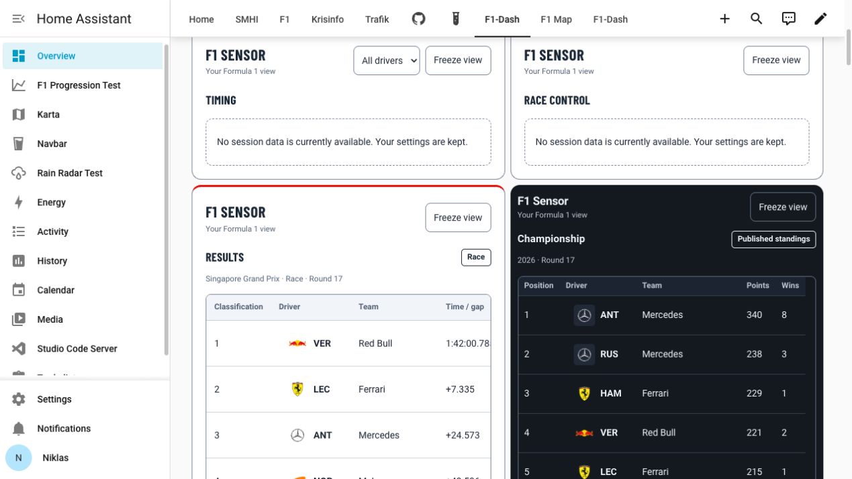Open the GitHub icon tab
The image size is (852, 479).
(419, 19)
